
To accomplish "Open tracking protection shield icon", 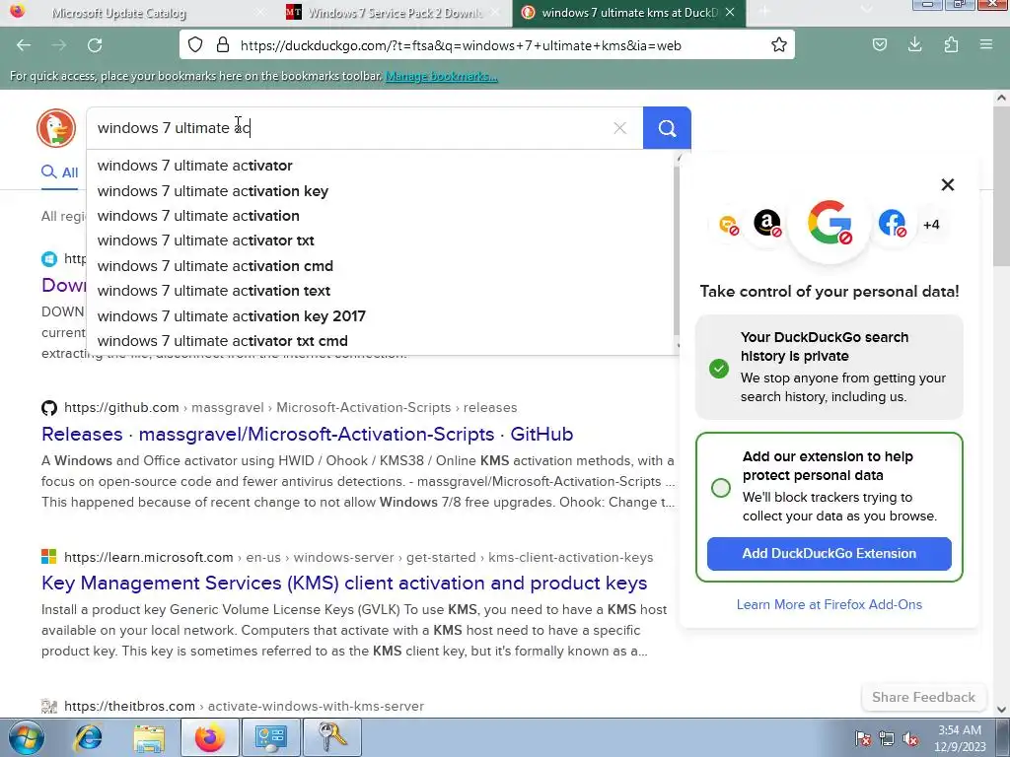I will 195,45.
